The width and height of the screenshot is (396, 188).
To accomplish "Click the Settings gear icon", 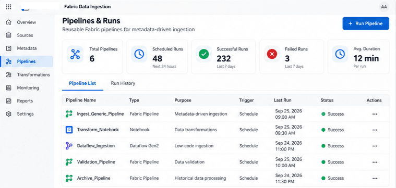I will coord(9,114).
